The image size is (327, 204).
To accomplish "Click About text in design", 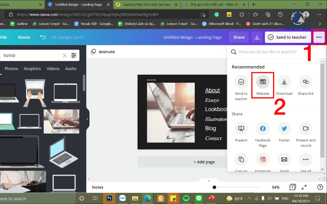I will point(212,90).
